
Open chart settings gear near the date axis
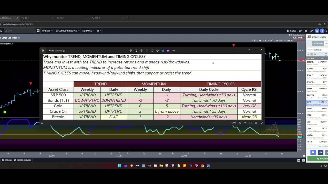click(304, 156)
